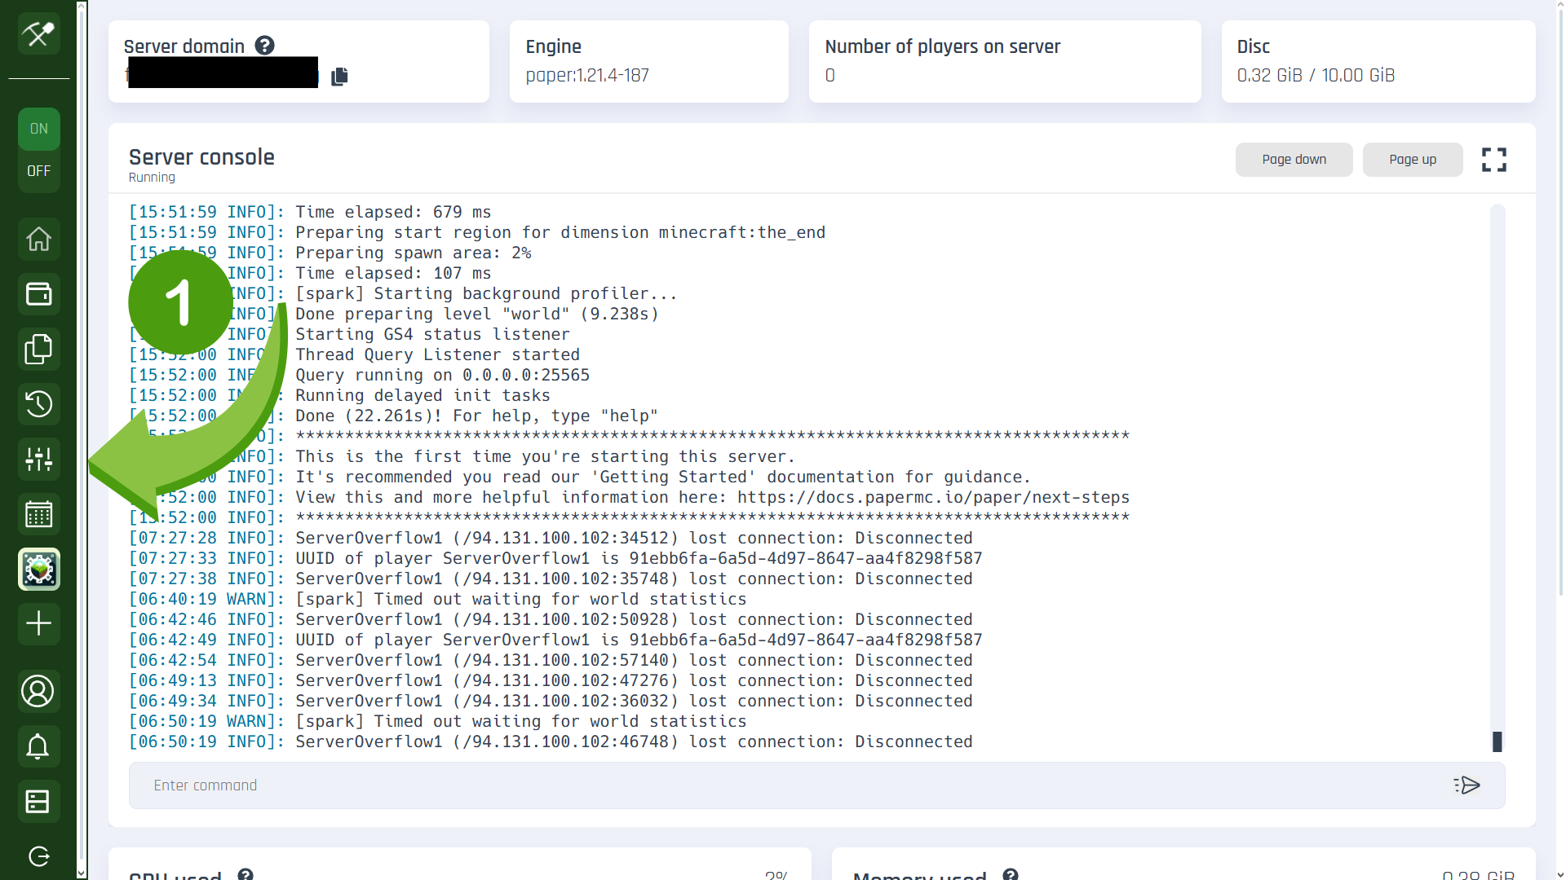Copy the server domain to clipboard

[340, 77]
